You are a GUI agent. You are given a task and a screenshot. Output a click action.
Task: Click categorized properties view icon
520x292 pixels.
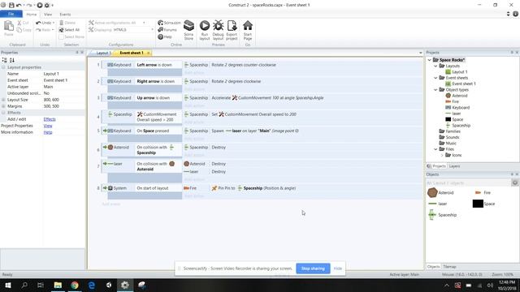4,60
